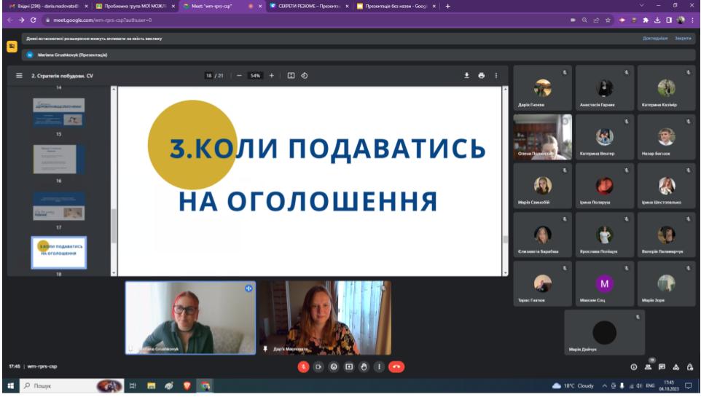
Task: Rotate the PDF page counterclockwise
Action: tap(305, 75)
